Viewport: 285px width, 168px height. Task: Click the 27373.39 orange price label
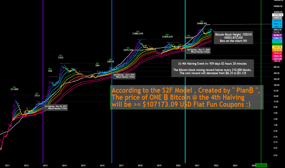(277, 50)
